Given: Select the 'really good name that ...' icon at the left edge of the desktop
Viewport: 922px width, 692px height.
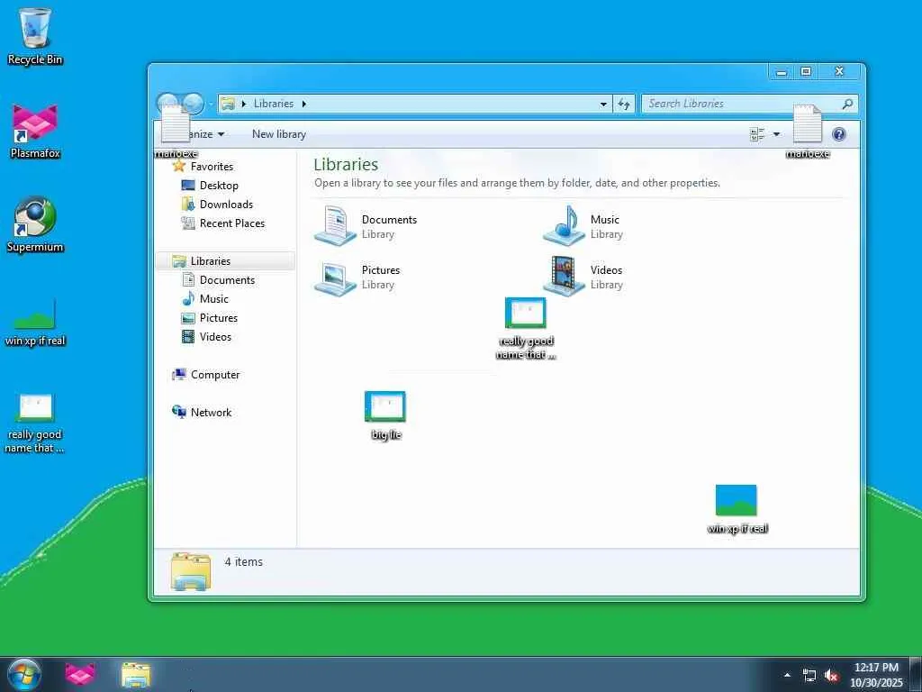Looking at the screenshot, I should pyautogui.click(x=35, y=423).
